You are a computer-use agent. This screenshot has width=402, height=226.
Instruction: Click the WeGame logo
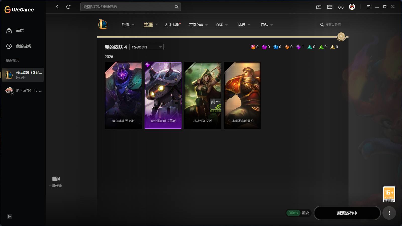[19, 10]
